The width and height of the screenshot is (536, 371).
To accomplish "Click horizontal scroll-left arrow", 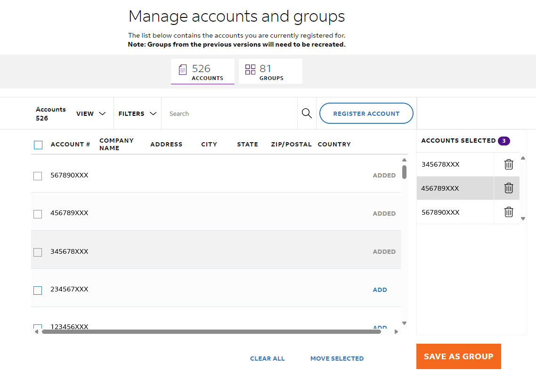I will (36, 332).
